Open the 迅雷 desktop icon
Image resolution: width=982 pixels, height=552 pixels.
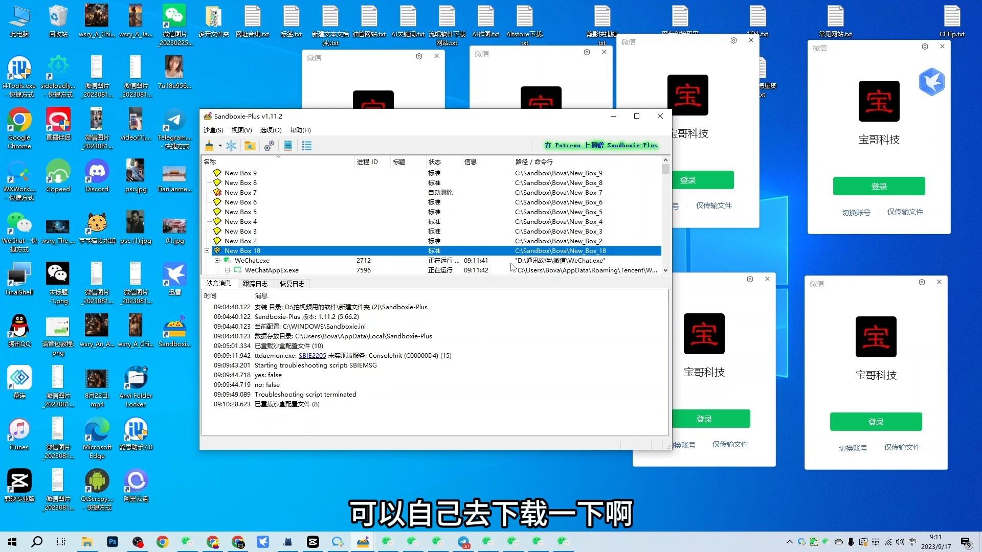(174, 280)
